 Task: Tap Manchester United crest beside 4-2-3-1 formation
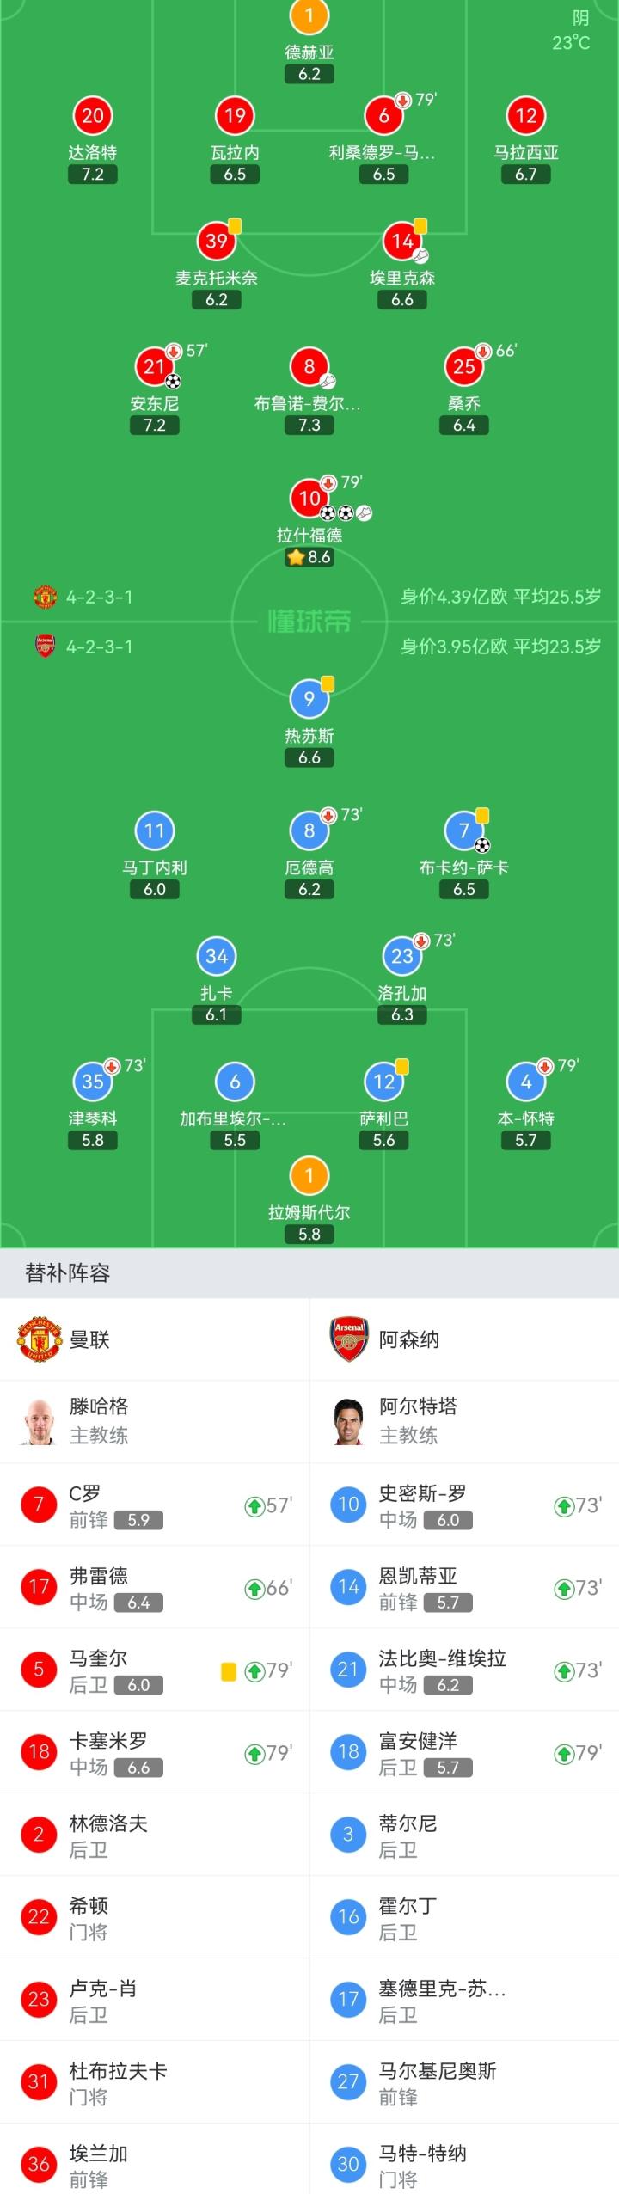coord(45,597)
